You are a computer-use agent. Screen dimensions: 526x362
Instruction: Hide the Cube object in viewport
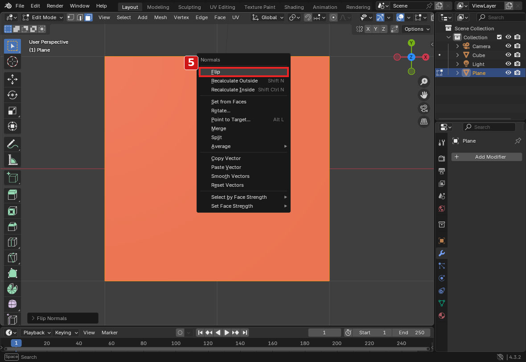(x=508, y=55)
